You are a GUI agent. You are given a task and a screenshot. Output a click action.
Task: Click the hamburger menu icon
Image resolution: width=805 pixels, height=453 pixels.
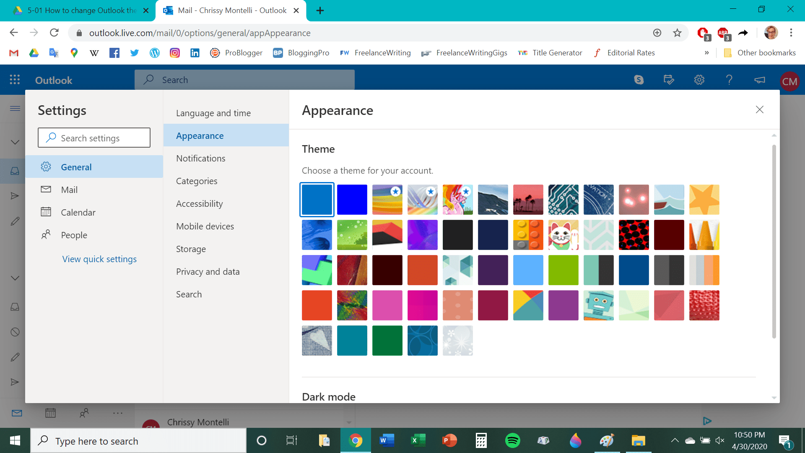click(14, 108)
